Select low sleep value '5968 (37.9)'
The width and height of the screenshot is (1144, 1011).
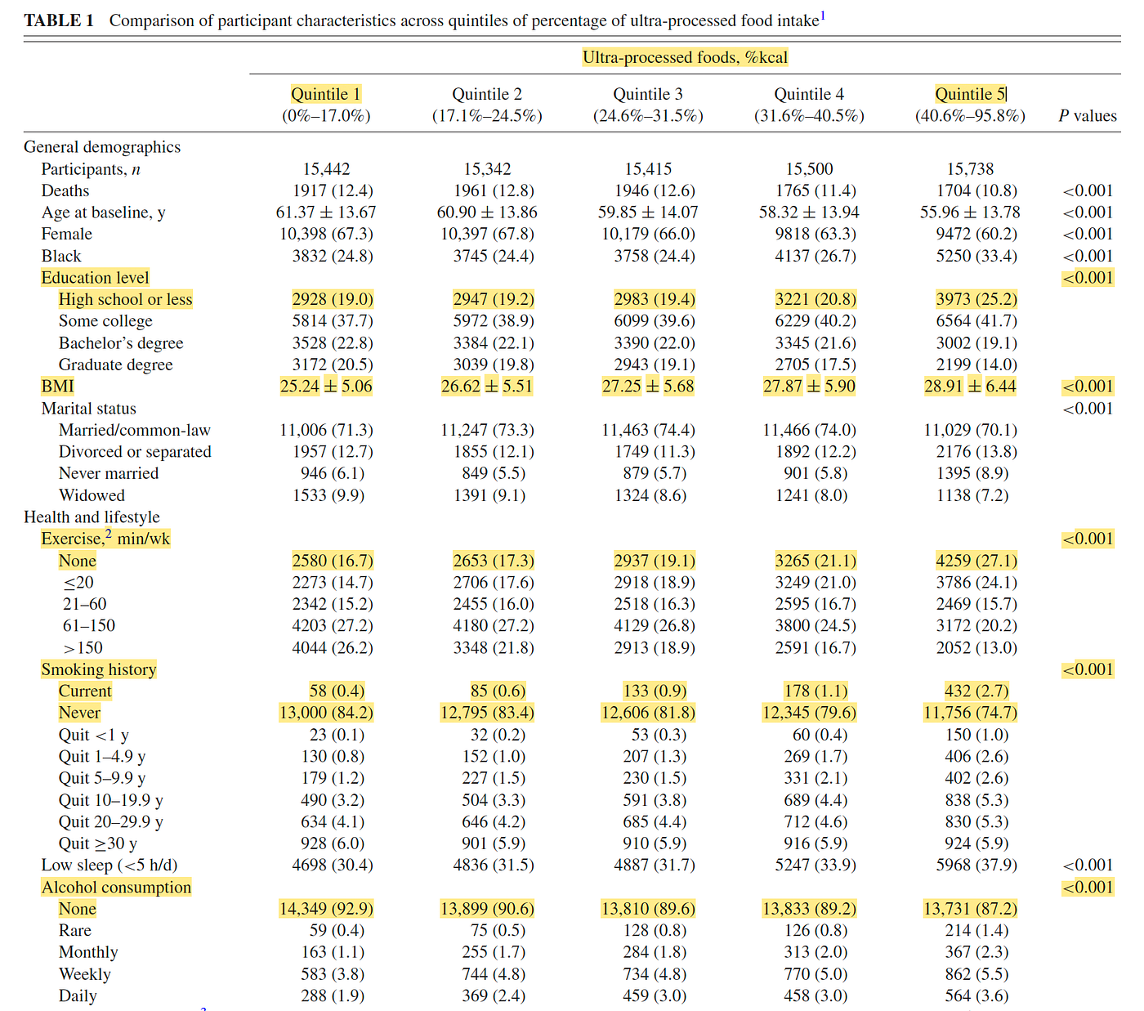pyautogui.click(x=976, y=865)
